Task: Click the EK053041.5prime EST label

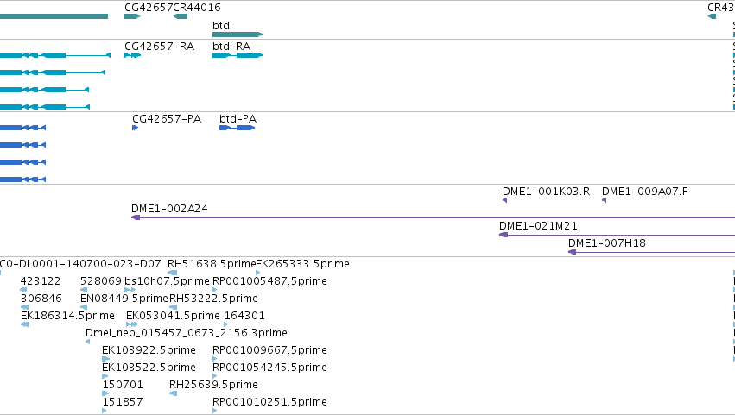Action: point(173,316)
